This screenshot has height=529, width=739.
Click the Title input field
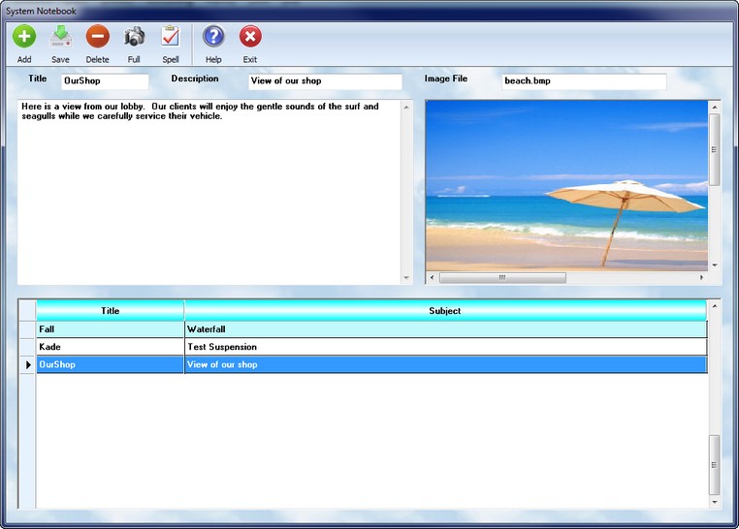point(105,81)
